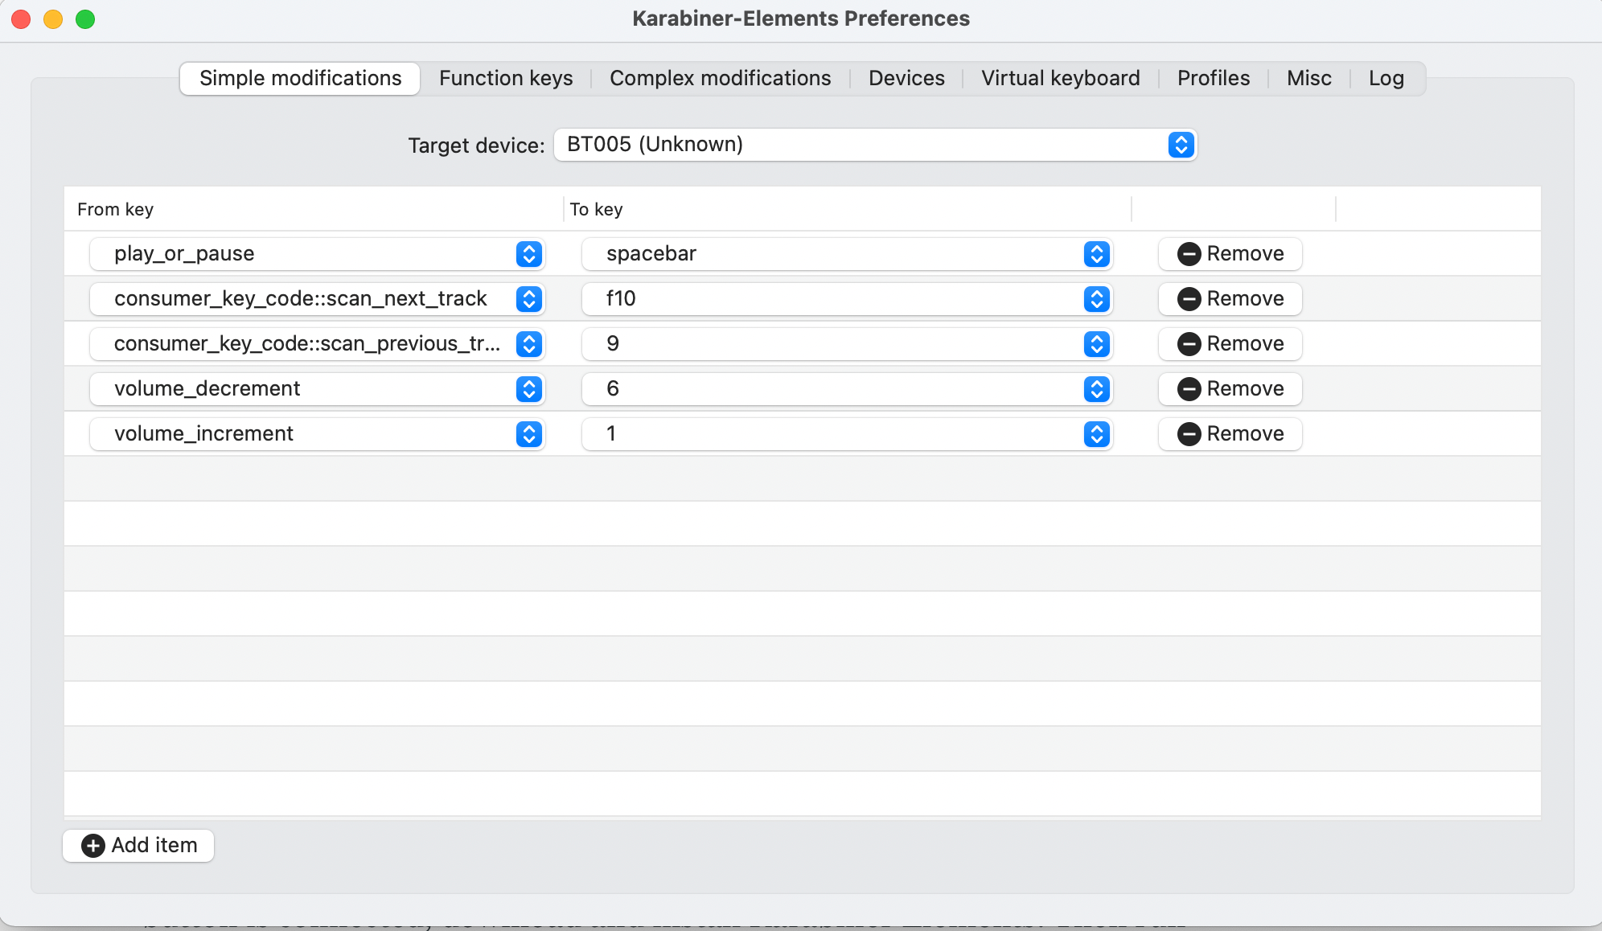Image resolution: width=1602 pixels, height=931 pixels.
Task: Open the Complex modifications tab
Action: click(720, 78)
